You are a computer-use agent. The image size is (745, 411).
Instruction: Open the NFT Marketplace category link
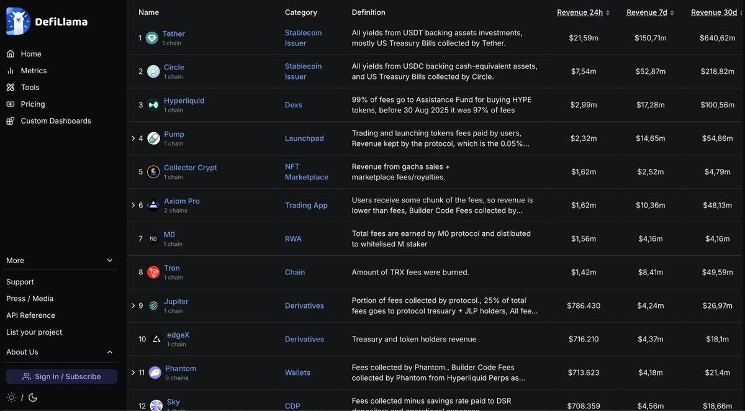[307, 172]
